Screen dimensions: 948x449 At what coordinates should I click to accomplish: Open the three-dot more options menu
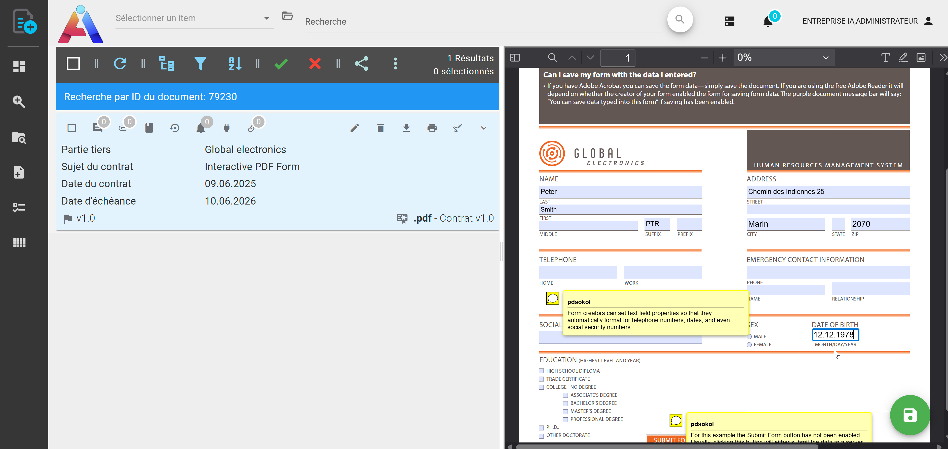395,64
